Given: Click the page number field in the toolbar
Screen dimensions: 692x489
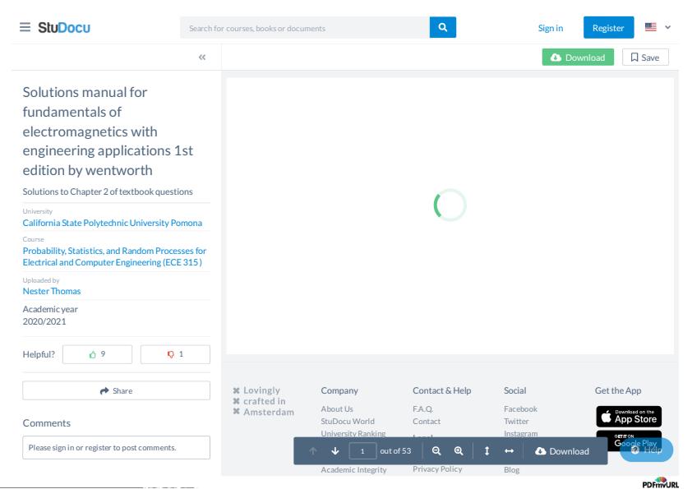Looking at the screenshot, I should pyautogui.click(x=362, y=451).
